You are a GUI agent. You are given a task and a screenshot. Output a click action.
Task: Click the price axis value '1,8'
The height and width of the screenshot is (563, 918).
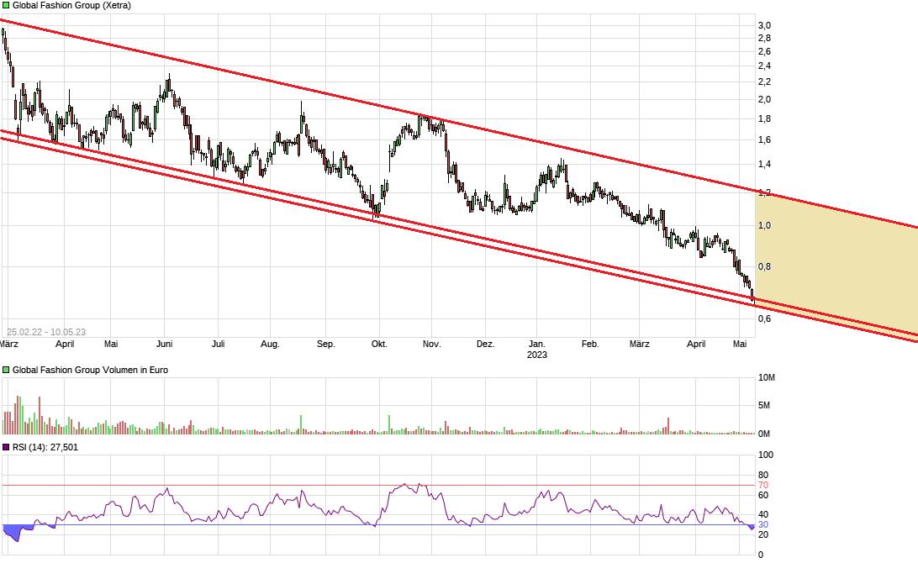pyautogui.click(x=765, y=118)
